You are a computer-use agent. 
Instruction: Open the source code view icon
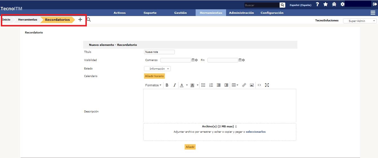point(259,85)
